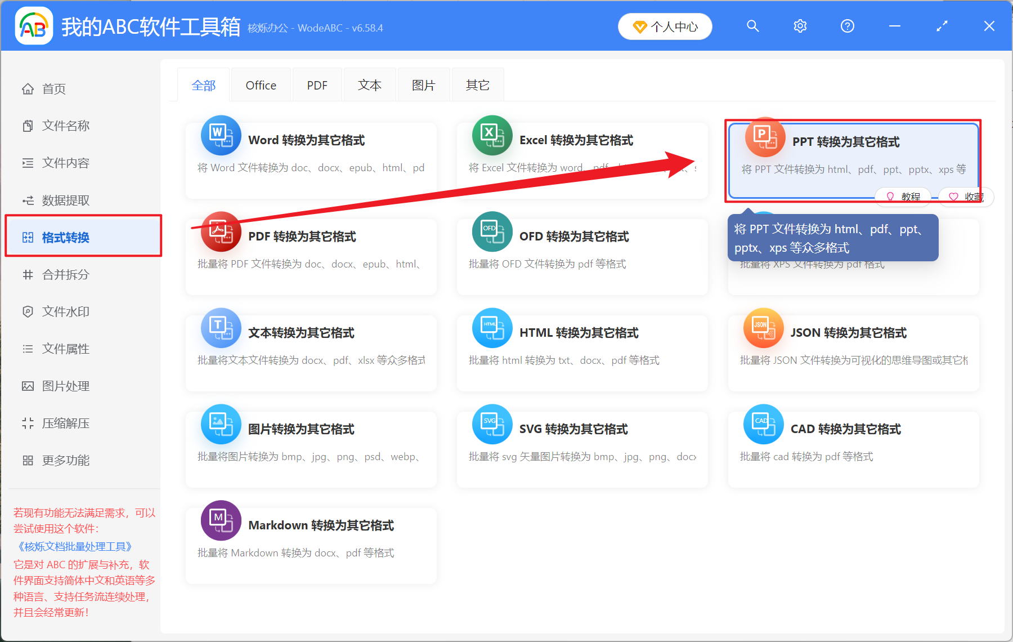The image size is (1013, 642).
Task: Switch to the 图片 tab
Action: coord(423,84)
